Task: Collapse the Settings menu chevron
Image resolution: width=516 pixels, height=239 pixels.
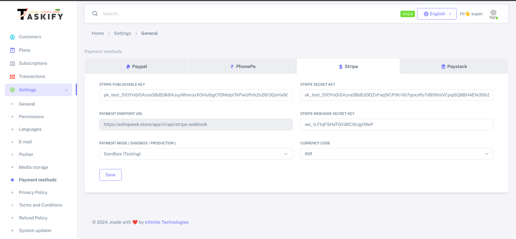Action: coord(66,90)
